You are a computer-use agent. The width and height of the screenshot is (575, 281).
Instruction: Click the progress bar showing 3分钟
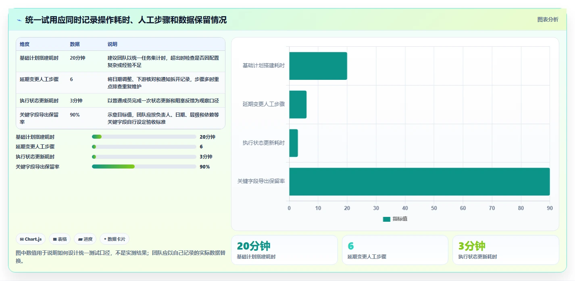click(144, 157)
